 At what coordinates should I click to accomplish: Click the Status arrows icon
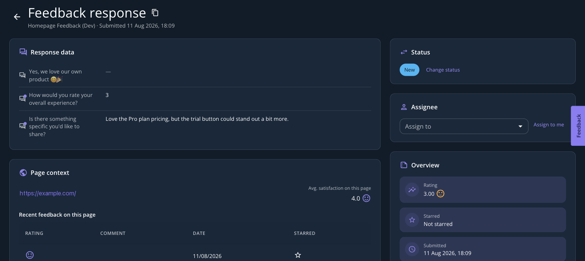pyautogui.click(x=404, y=52)
